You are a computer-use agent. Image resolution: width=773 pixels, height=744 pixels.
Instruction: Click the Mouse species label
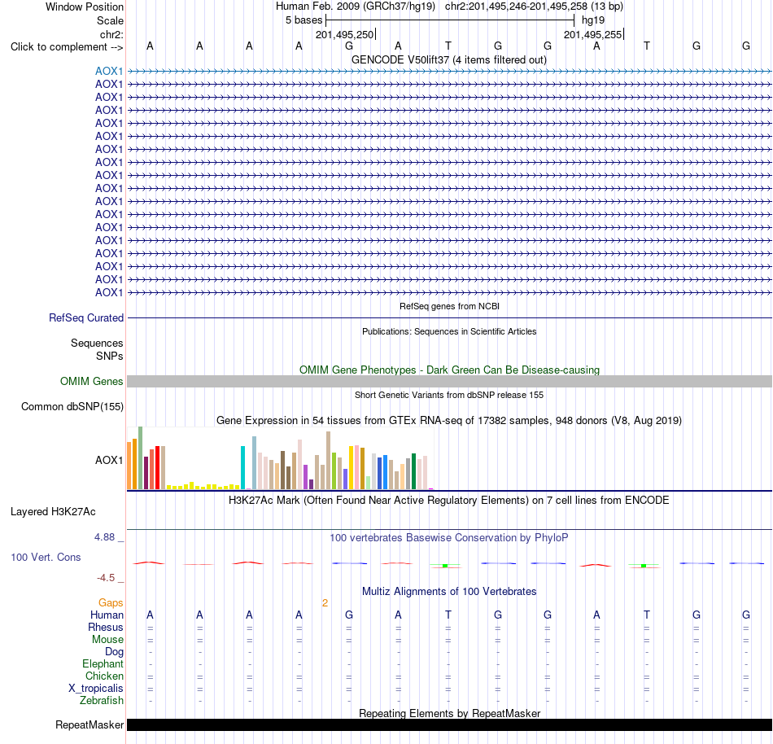107,640
